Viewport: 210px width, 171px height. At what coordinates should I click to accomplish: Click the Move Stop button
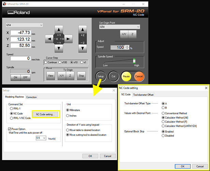tap(81, 76)
